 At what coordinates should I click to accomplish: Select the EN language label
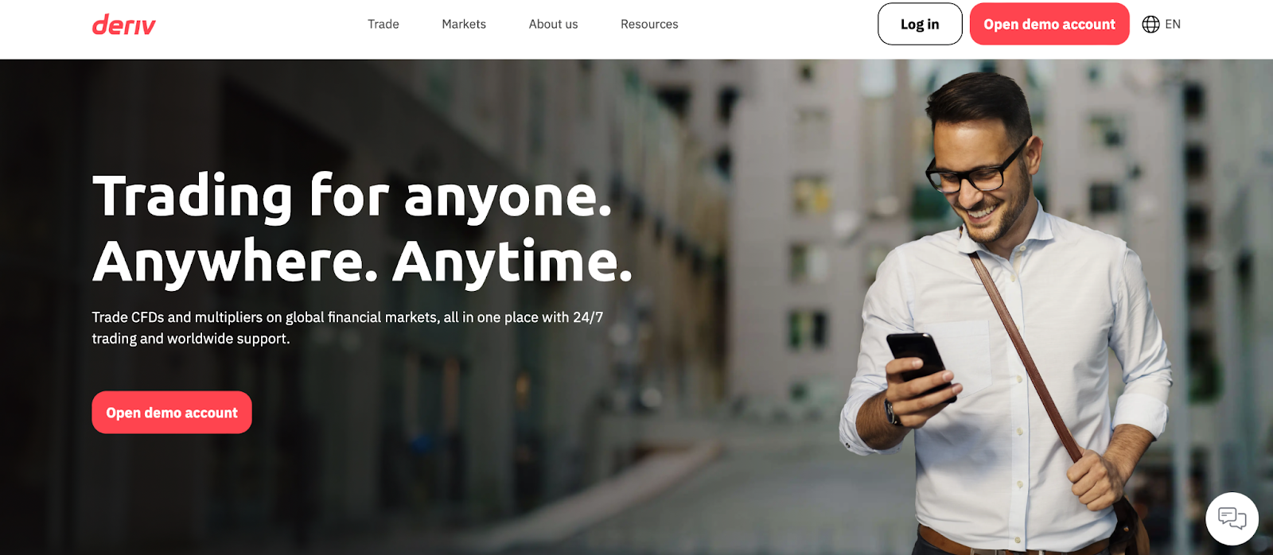[x=1173, y=25]
